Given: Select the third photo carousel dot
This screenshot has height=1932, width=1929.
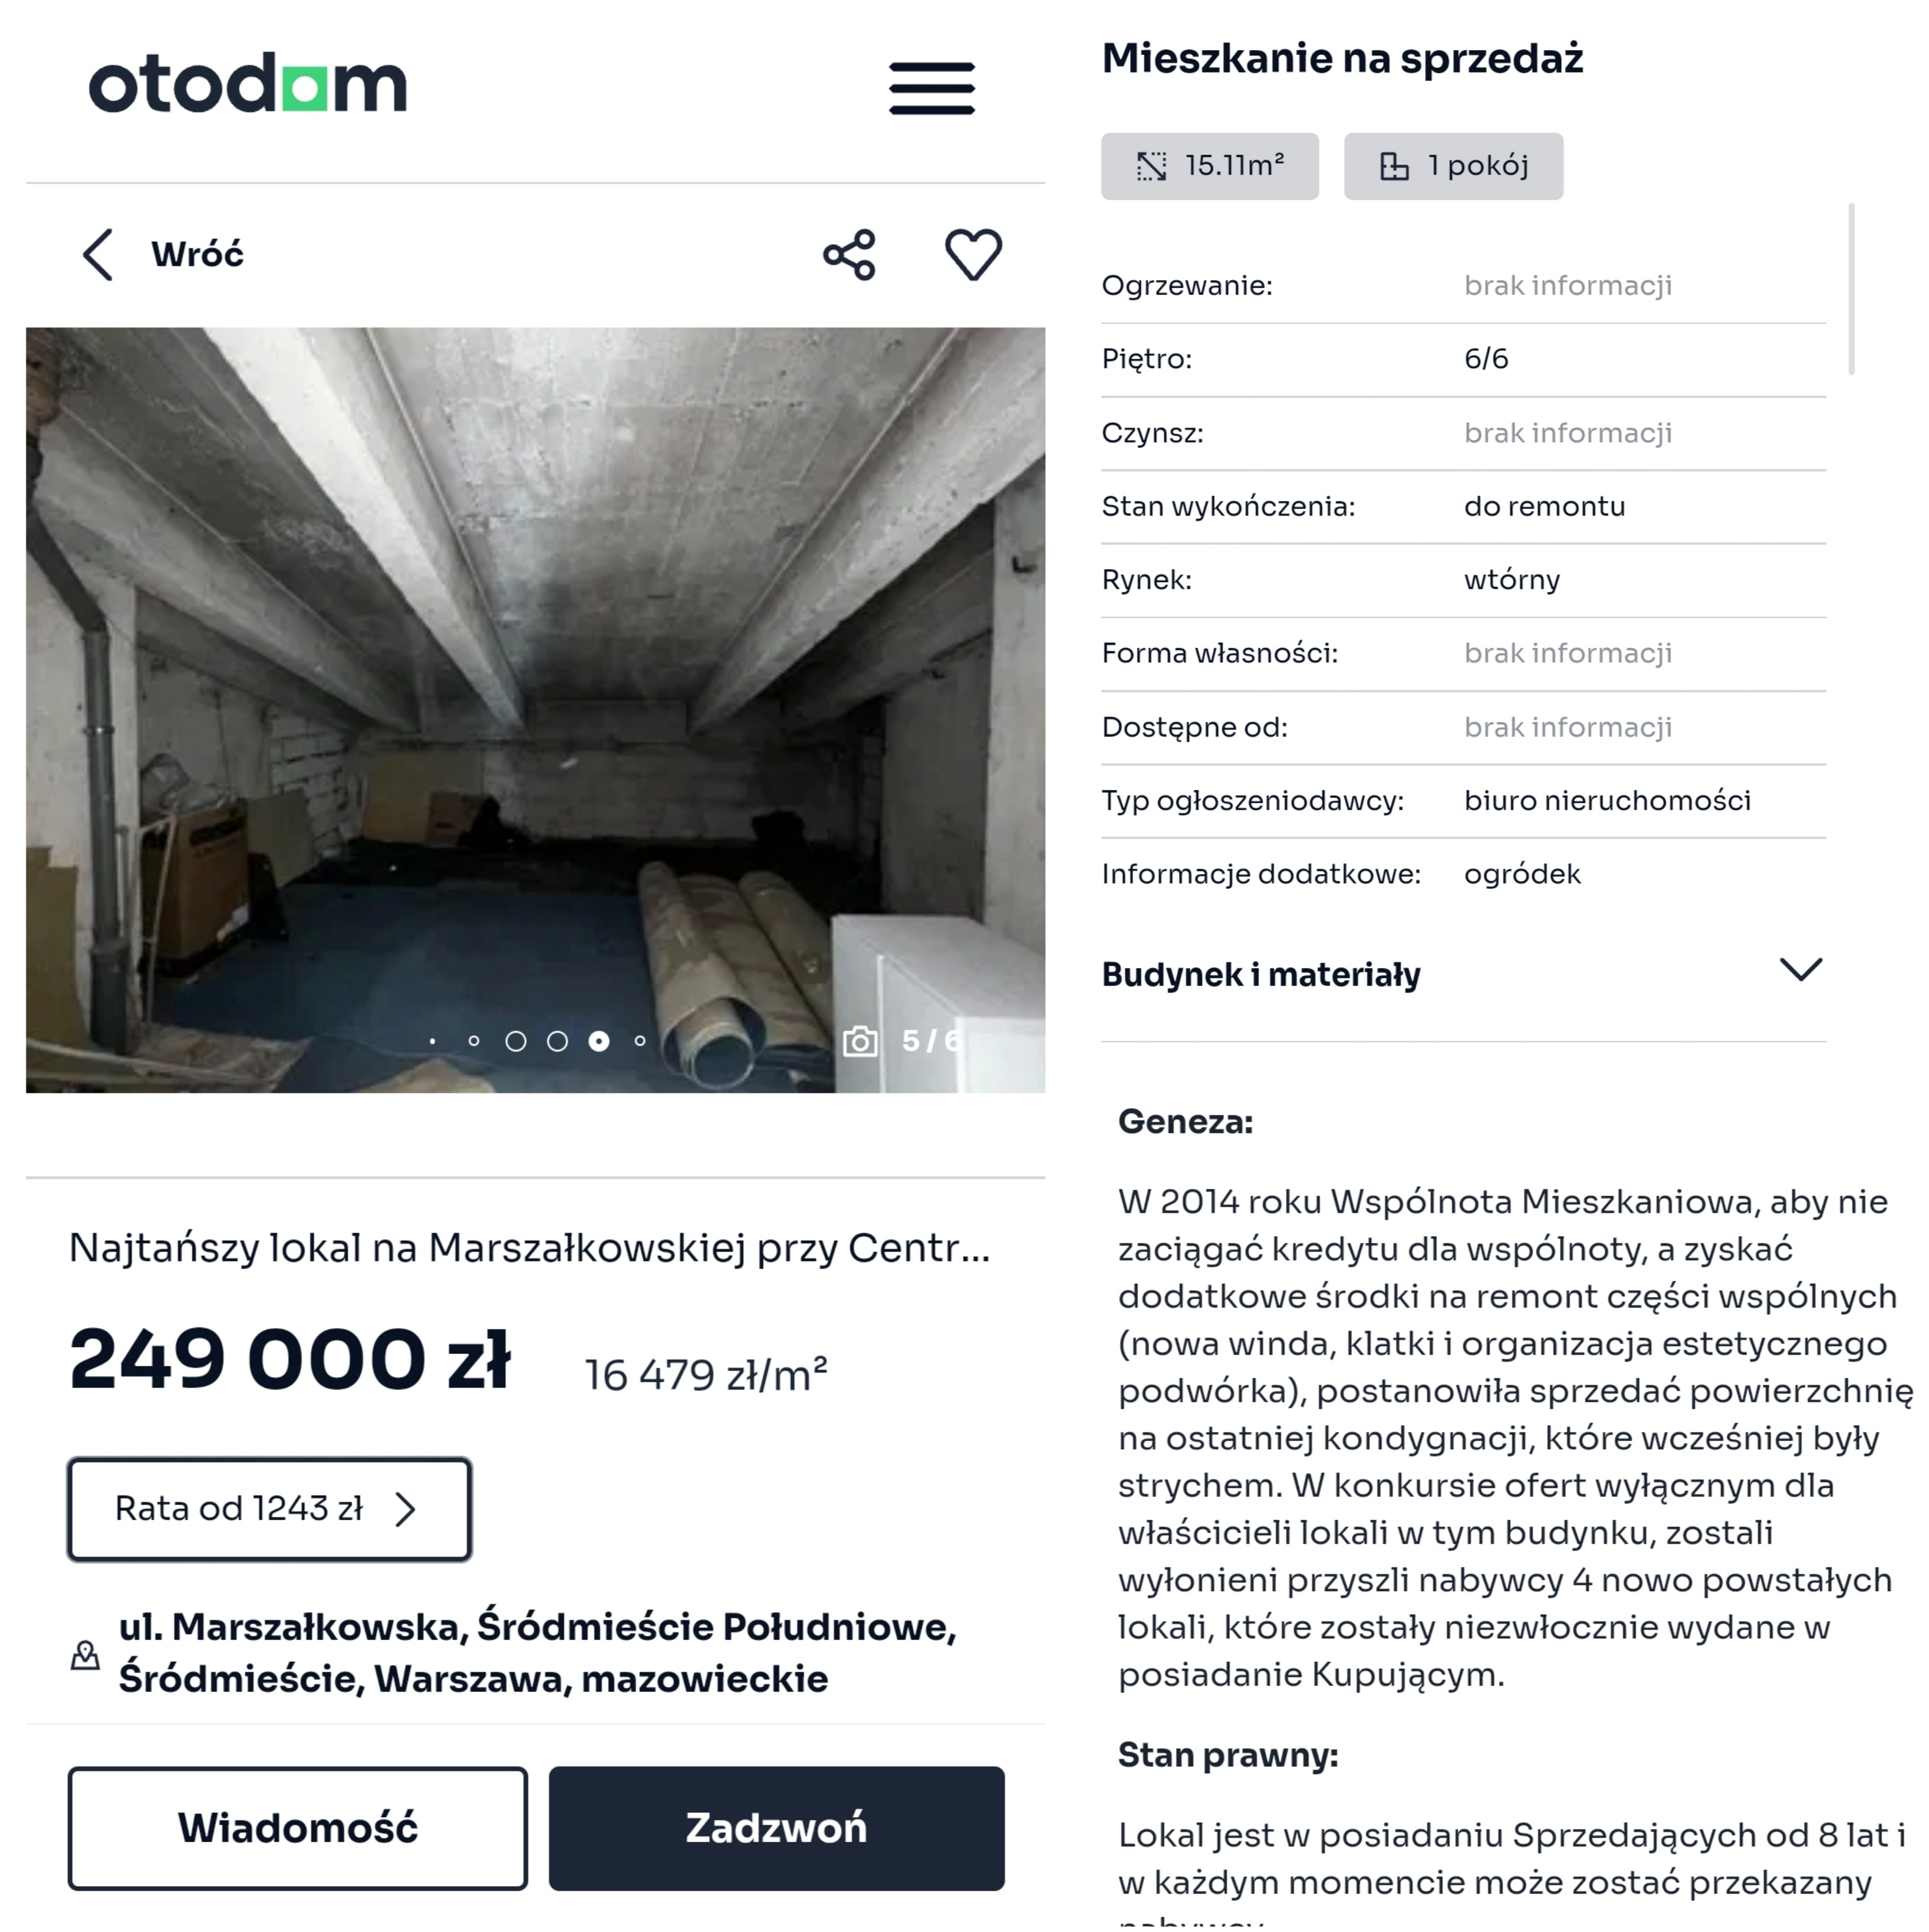Looking at the screenshot, I should pyautogui.click(x=516, y=1041).
